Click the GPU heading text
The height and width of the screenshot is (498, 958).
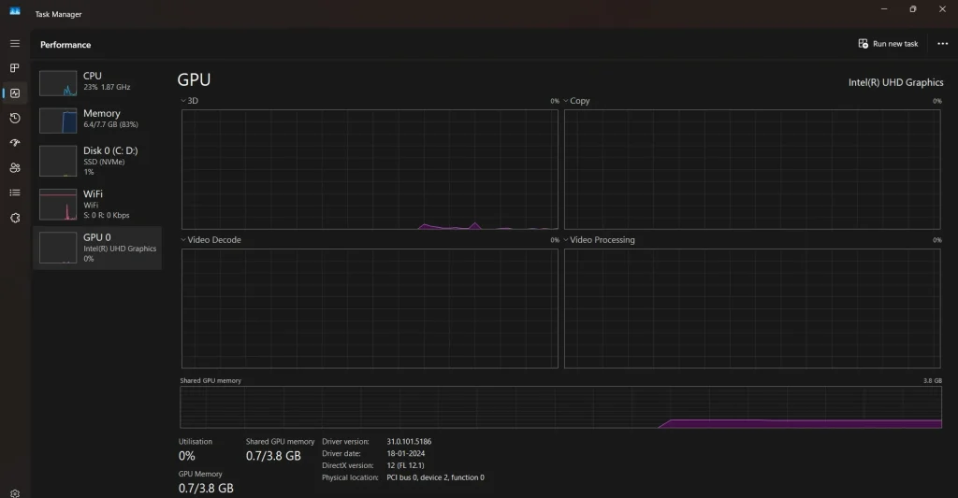pyautogui.click(x=194, y=80)
